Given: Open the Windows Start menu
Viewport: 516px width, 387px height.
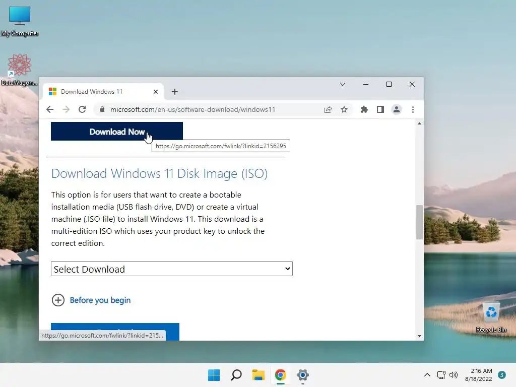Looking at the screenshot, I should (214, 375).
